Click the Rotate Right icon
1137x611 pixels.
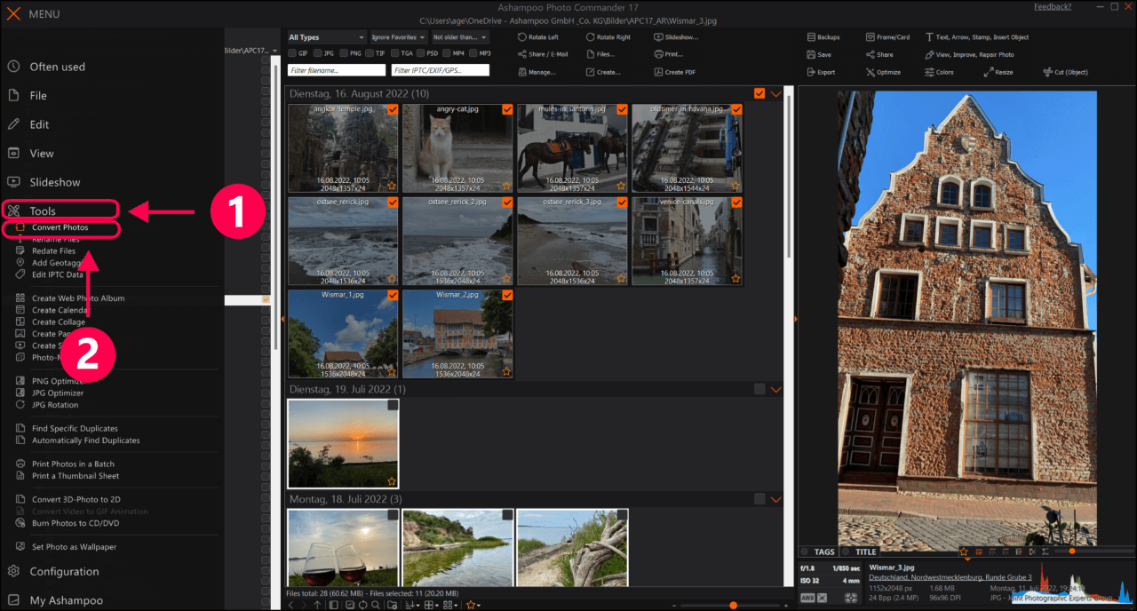point(591,37)
